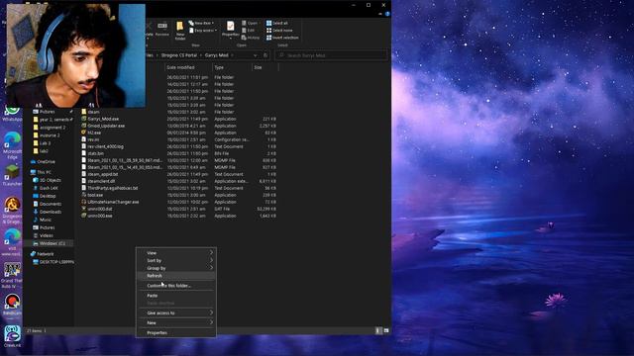Select Windows (C:) drive in navigation pane

(50, 243)
